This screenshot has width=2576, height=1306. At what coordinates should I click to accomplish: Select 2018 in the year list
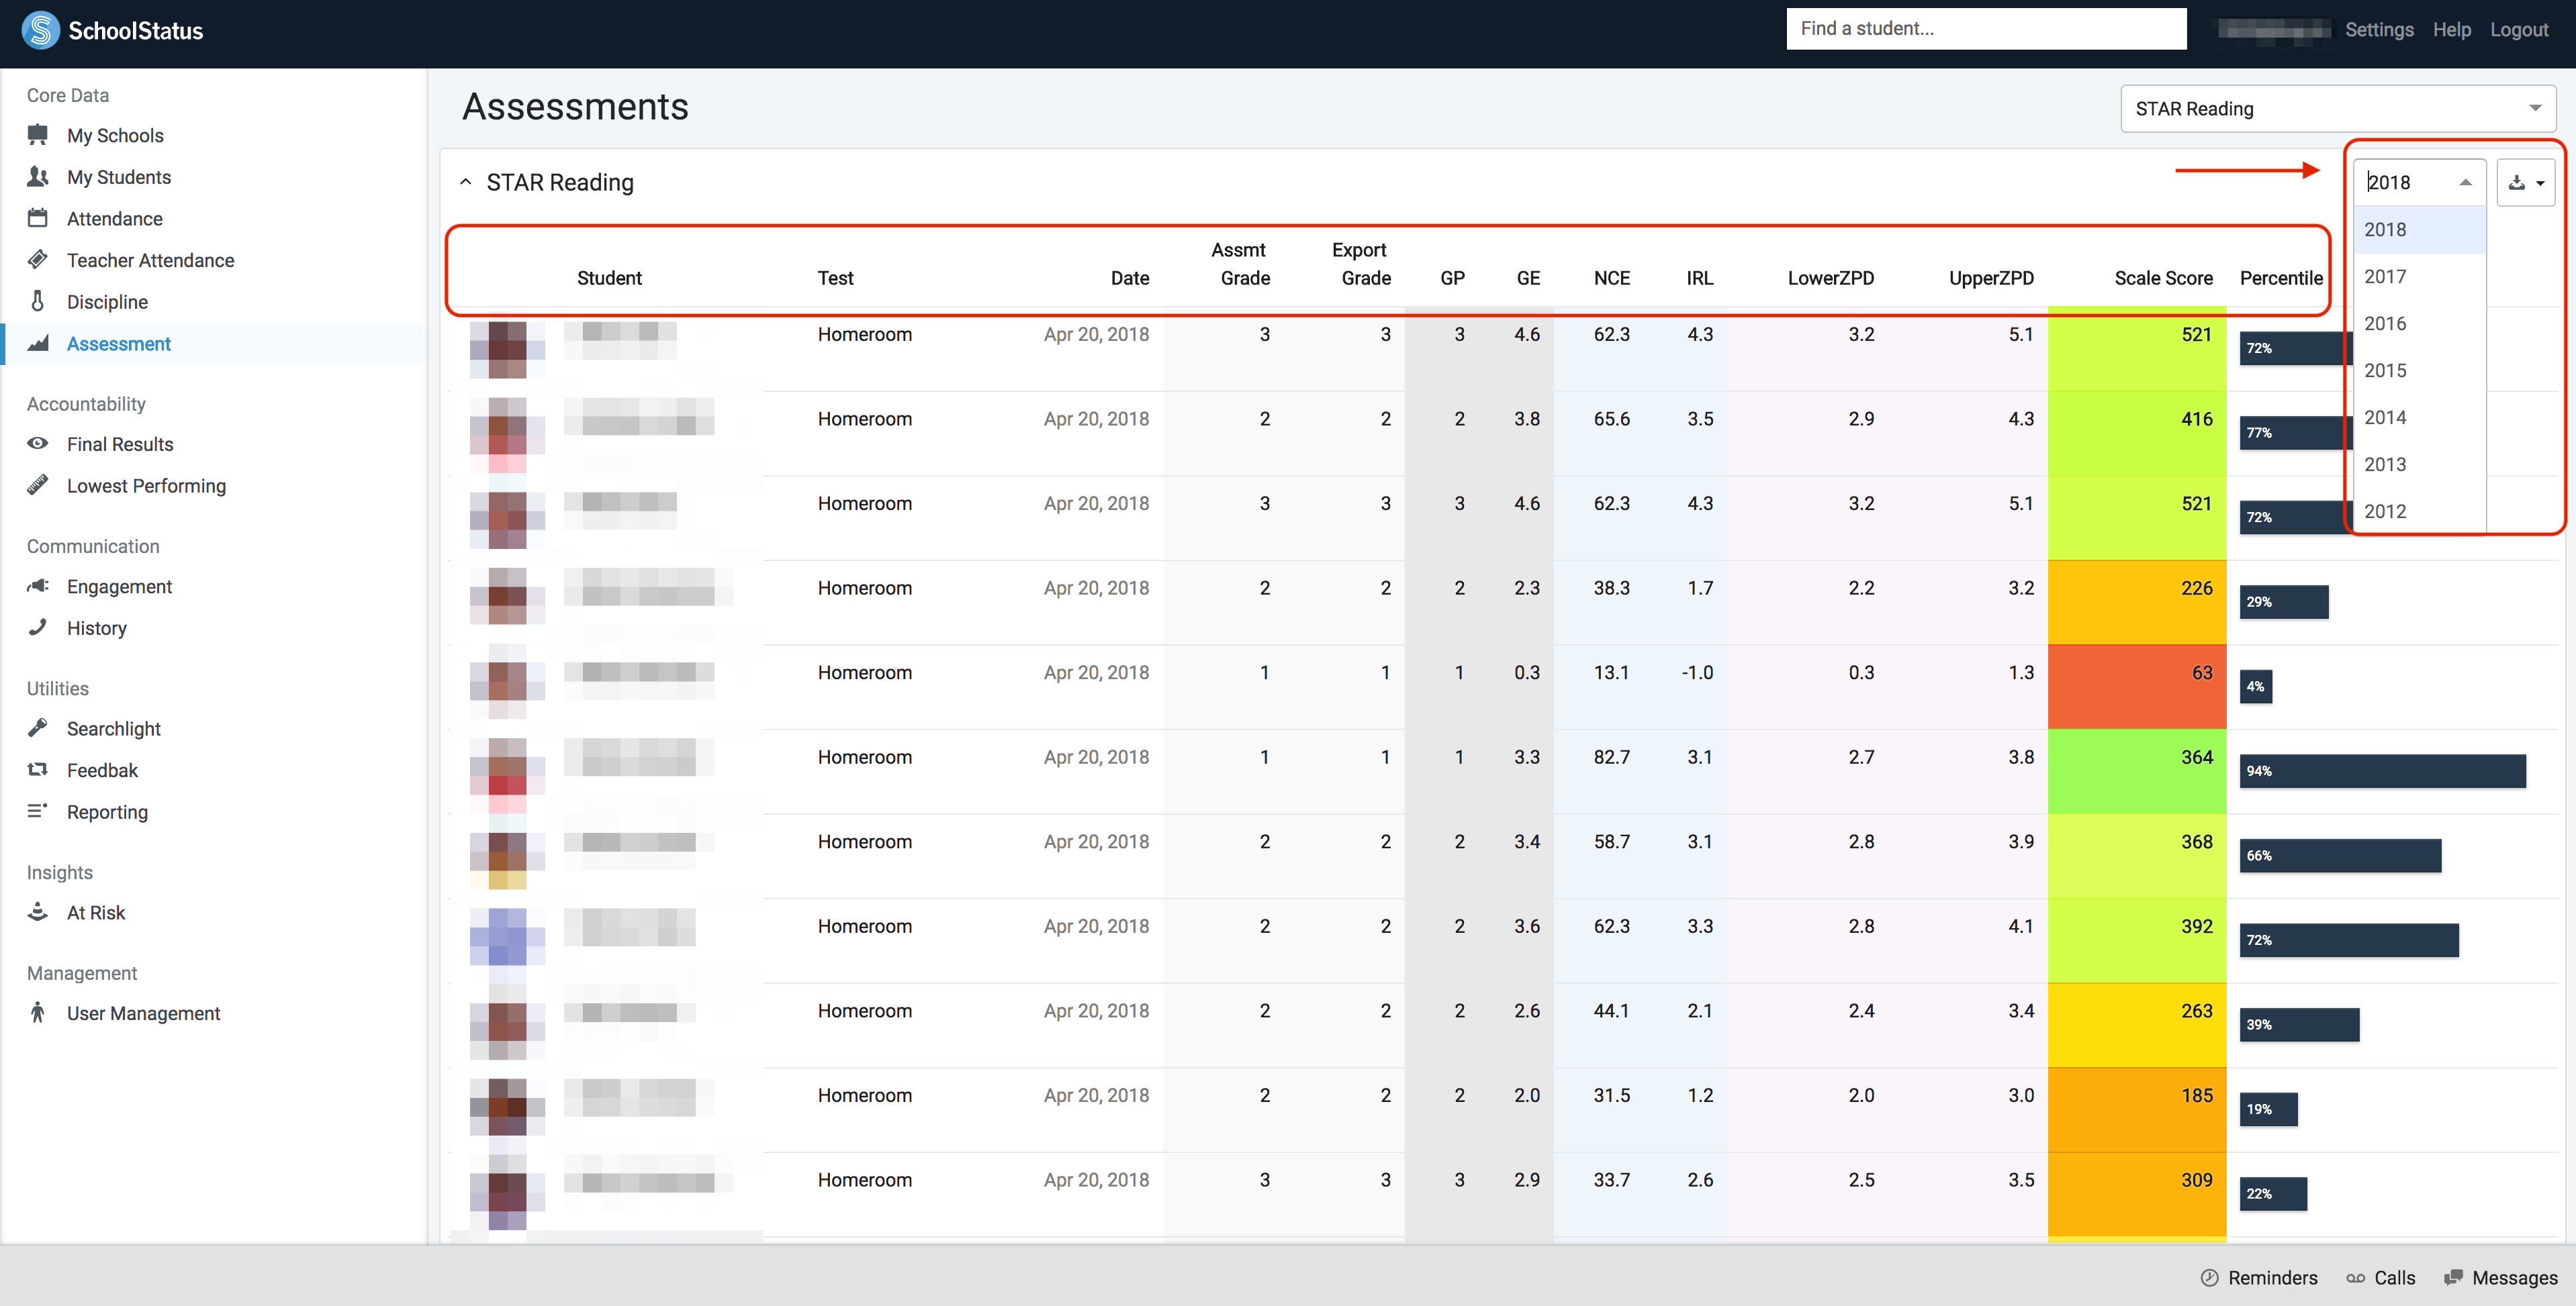[2418, 229]
